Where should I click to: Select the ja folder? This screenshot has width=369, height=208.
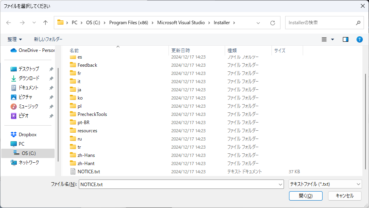click(79, 90)
